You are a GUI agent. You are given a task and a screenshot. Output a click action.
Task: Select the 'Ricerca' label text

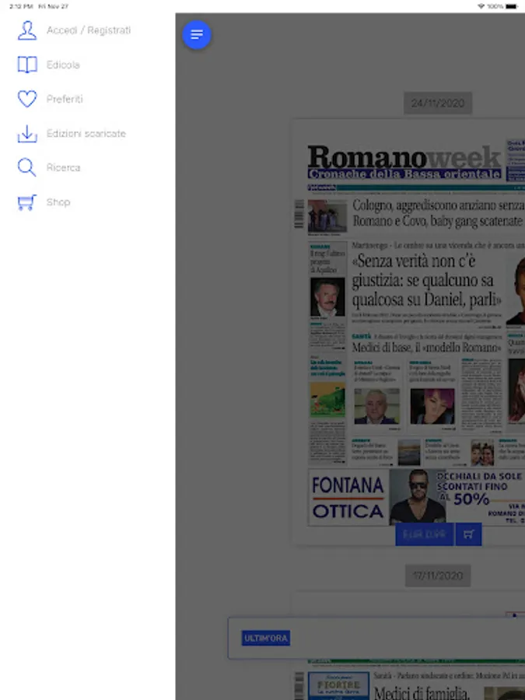(x=64, y=168)
